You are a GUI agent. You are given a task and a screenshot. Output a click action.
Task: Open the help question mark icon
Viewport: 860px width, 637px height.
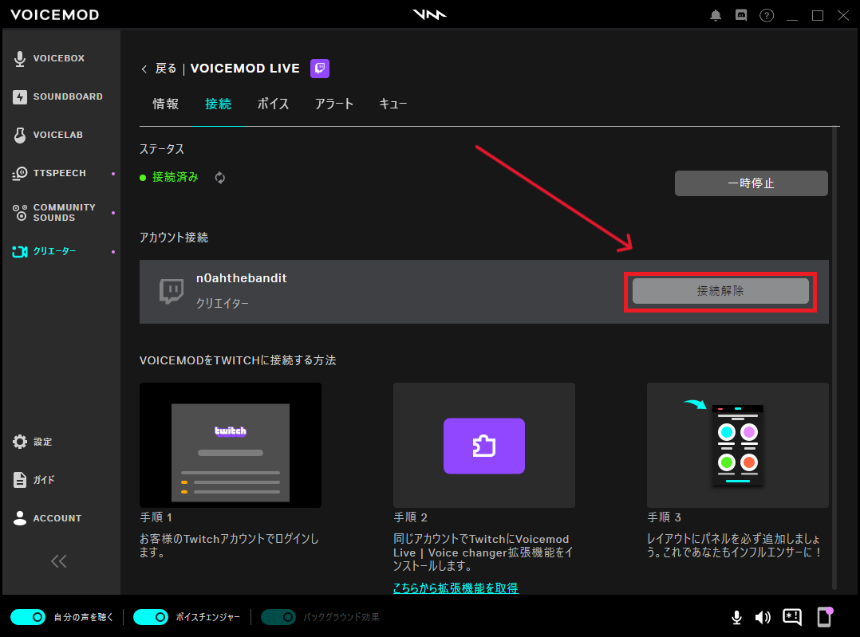767,15
